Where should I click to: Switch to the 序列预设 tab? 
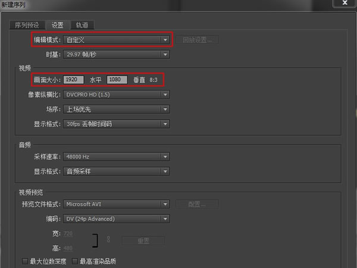click(27, 25)
